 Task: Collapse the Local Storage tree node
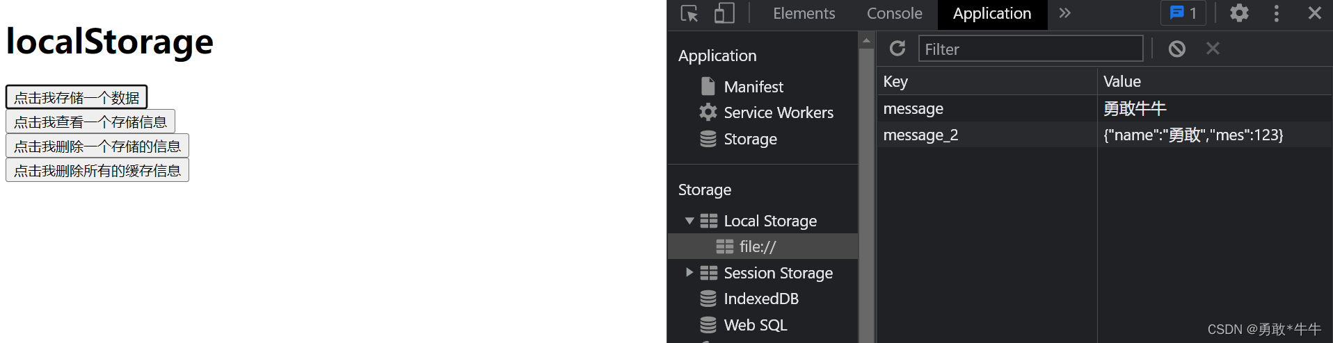click(689, 221)
